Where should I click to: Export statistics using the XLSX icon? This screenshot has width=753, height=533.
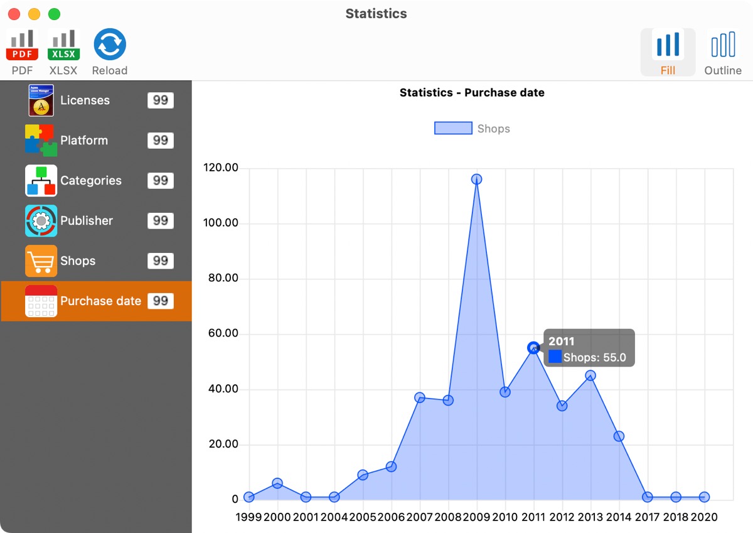(63, 45)
